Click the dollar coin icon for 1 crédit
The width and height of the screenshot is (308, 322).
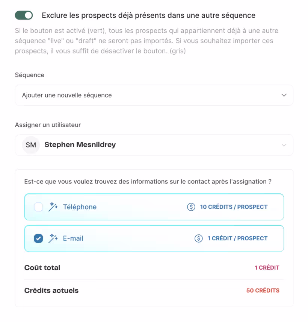pos(198,238)
